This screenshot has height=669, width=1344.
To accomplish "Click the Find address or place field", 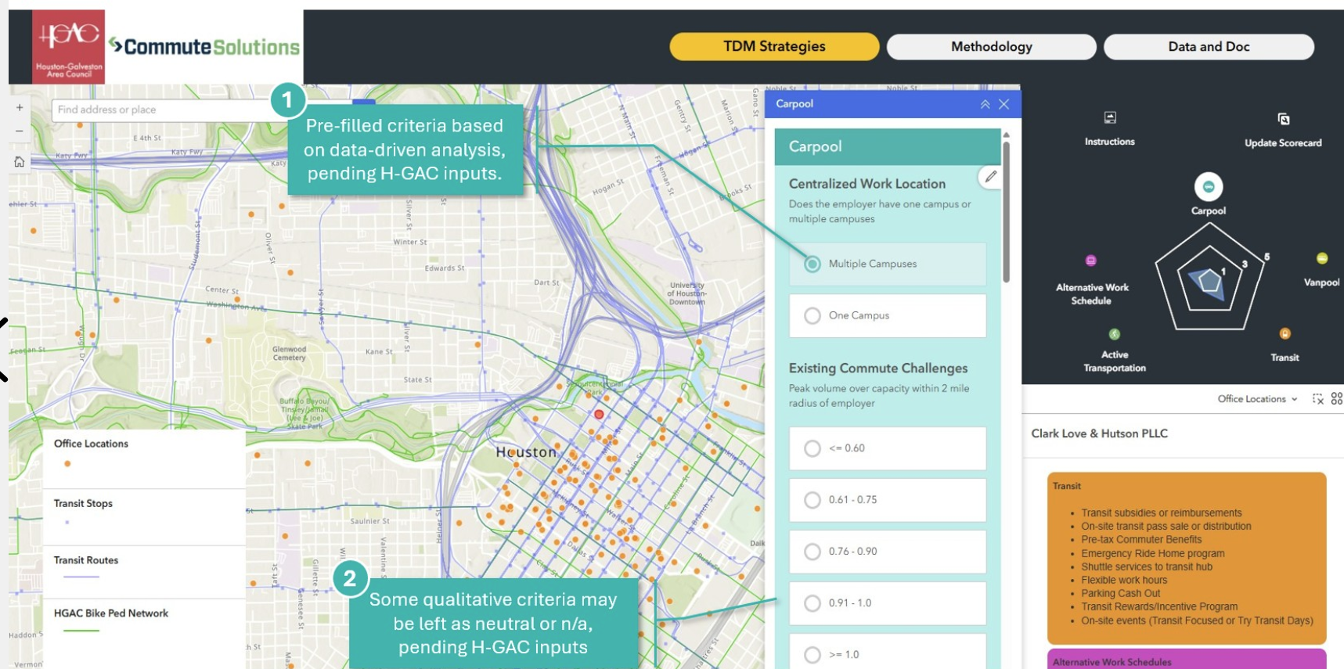I will (160, 110).
